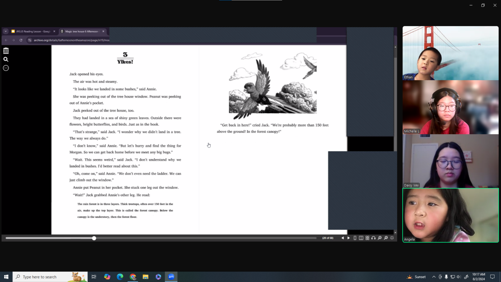Select Angela's video tile
This screenshot has width=501, height=282.
450,215
